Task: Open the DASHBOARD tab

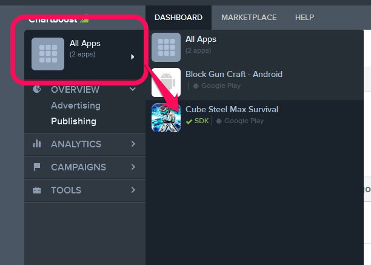Action: click(178, 18)
